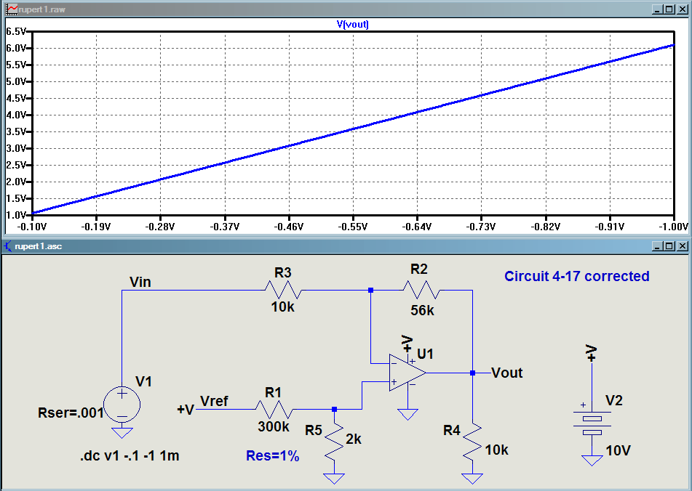Click the +V flag above V2 battery
692x491 pixels.
click(x=592, y=353)
